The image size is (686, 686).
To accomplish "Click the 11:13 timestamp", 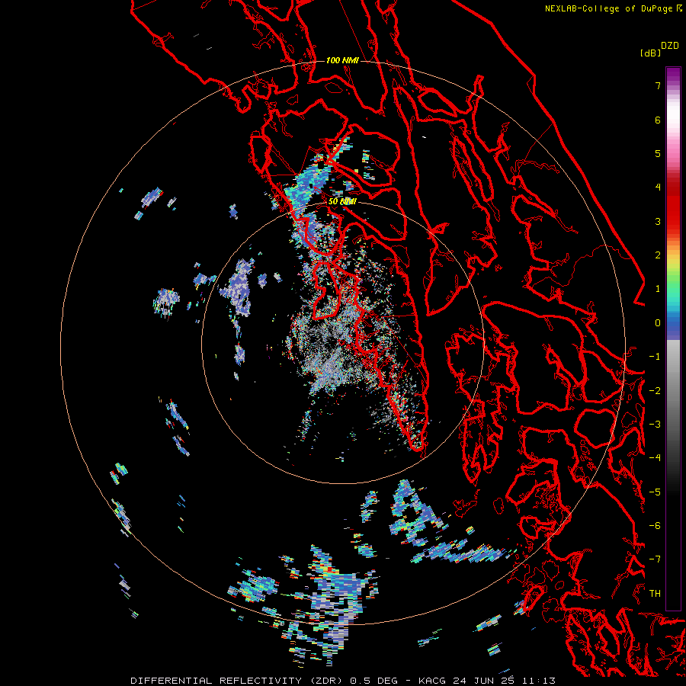I will [538, 681].
